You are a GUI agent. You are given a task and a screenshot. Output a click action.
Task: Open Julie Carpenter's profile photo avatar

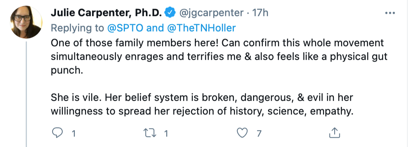[x=26, y=22]
